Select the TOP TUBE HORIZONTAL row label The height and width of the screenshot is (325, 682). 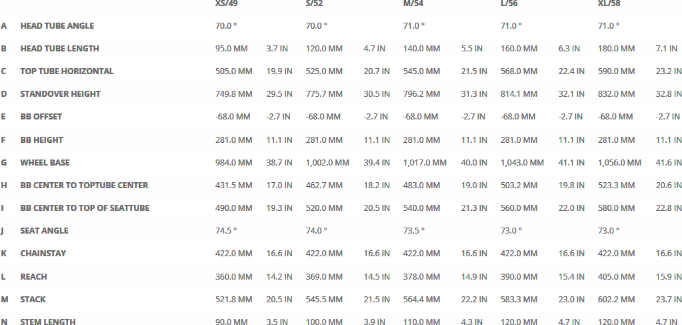67,71
